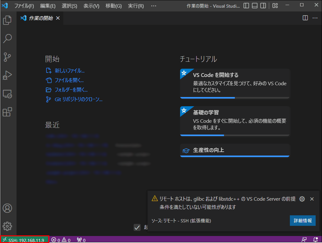Image resolution: width=322 pixels, height=243 pixels.
Task: Click progress bar under 生産性の向上
Action: [x=235, y=156]
